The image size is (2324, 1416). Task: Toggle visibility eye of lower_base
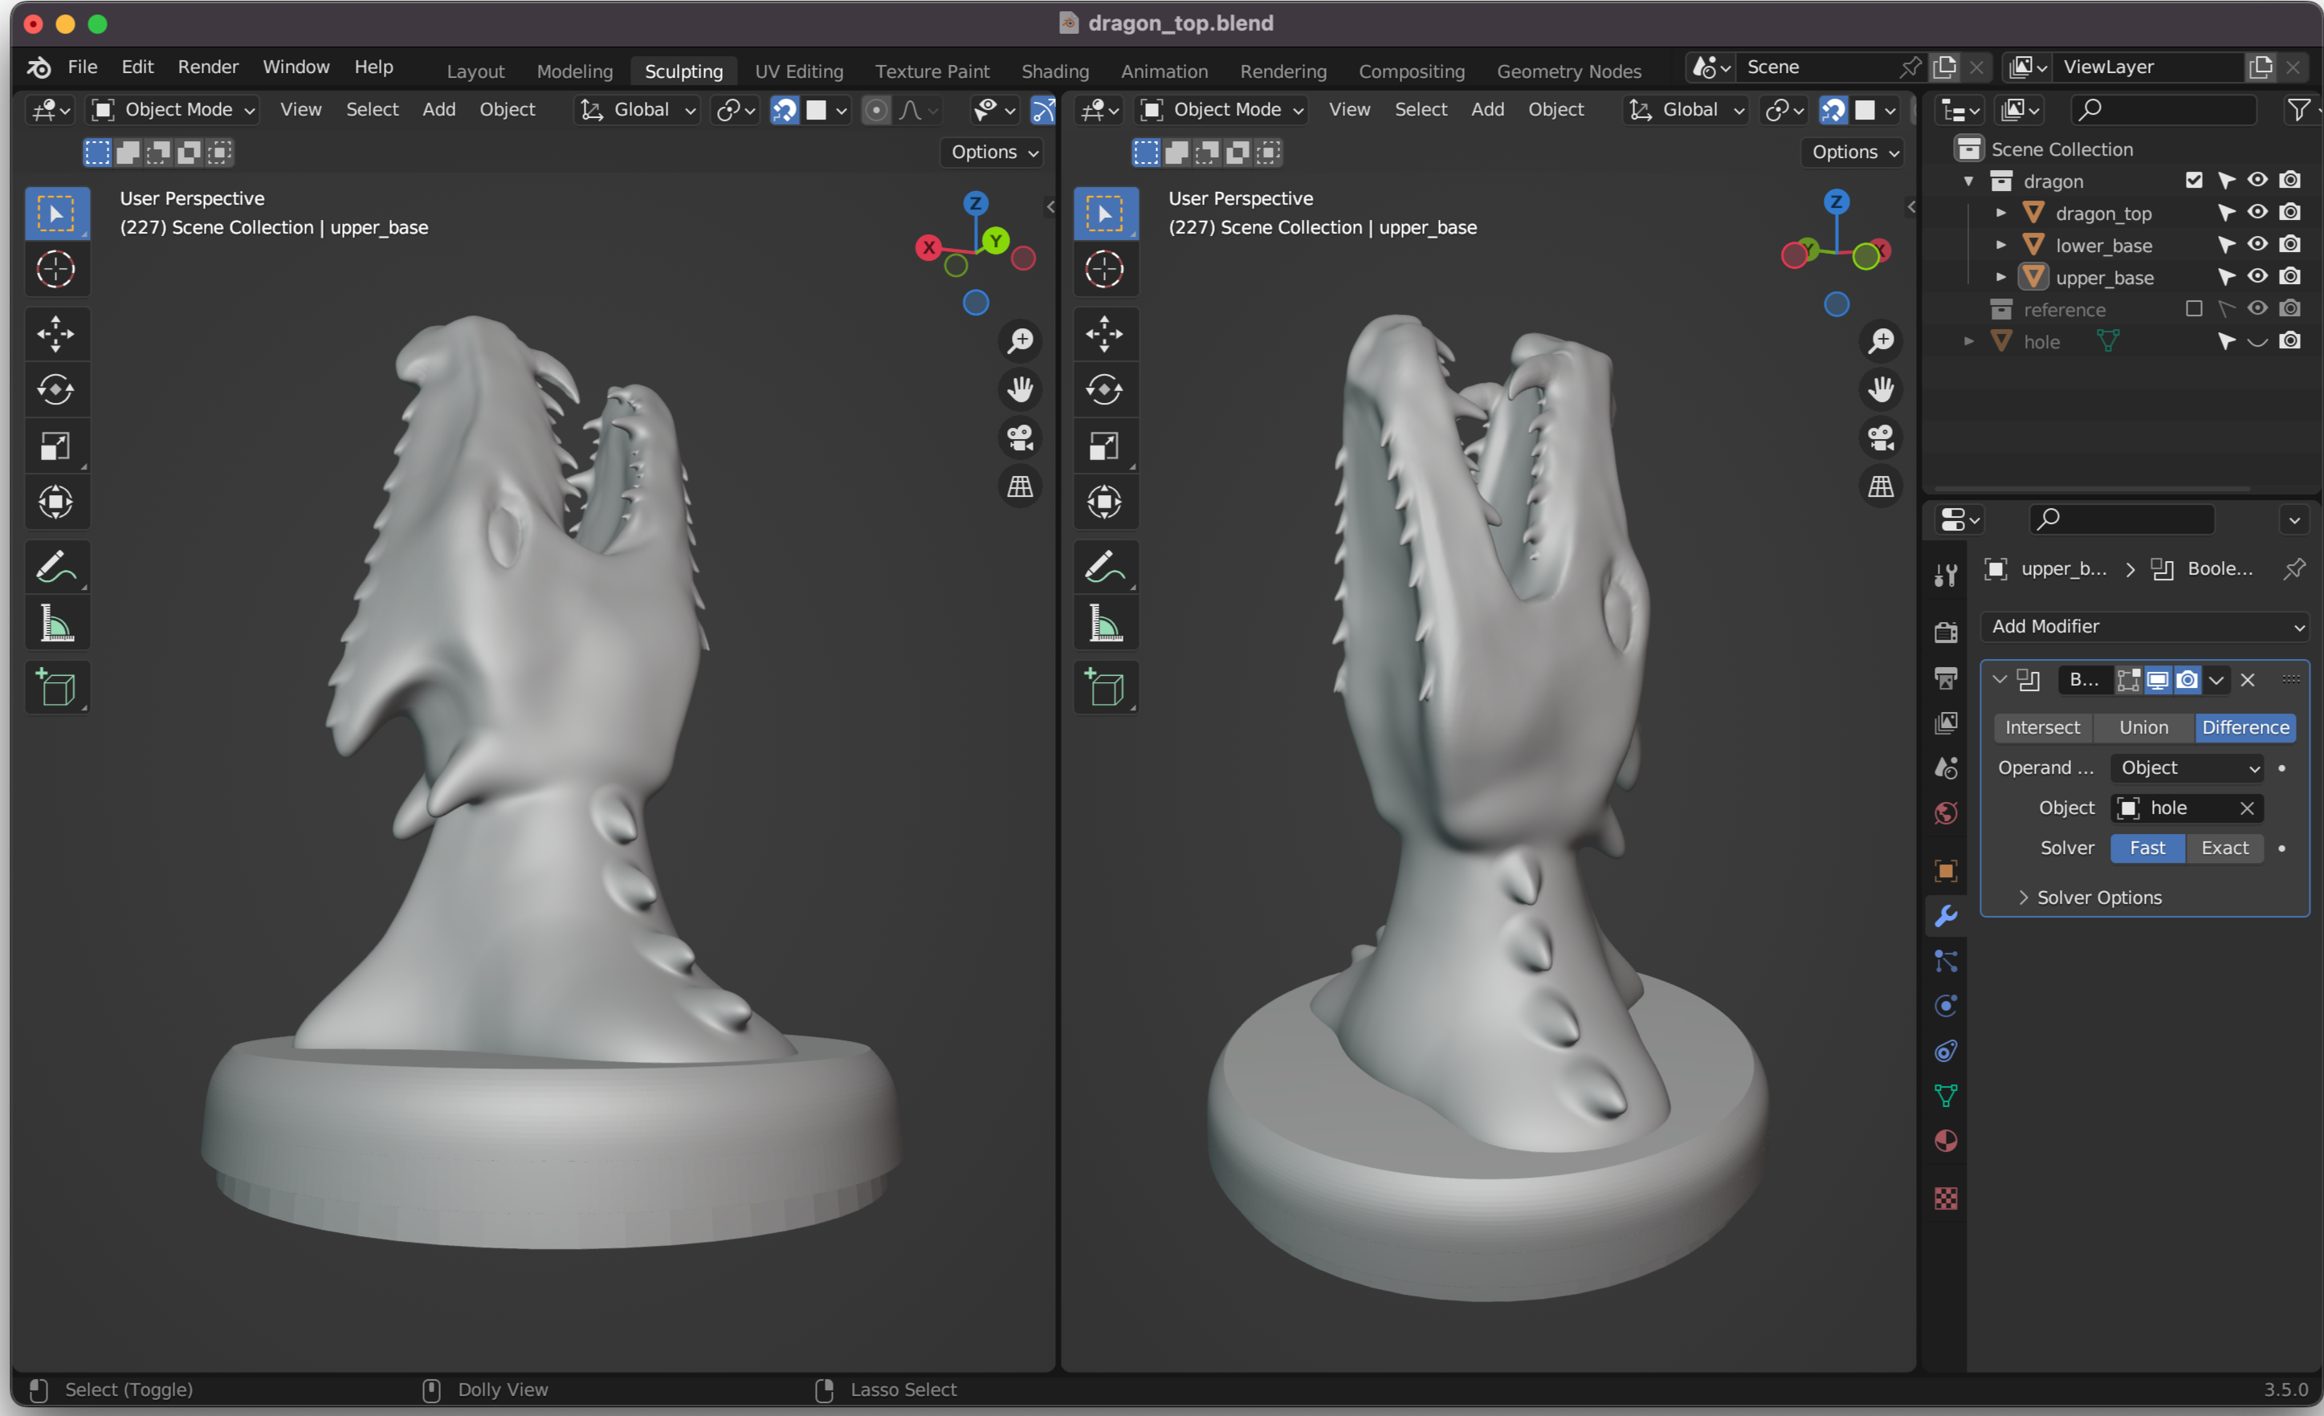click(2257, 244)
